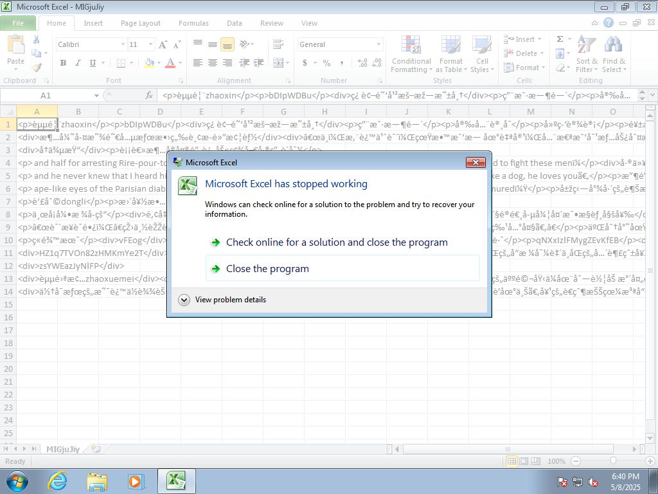658x494 pixels.
Task: Click the Fill down icon
Action: pos(560,53)
